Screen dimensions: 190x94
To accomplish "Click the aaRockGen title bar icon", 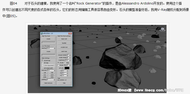I will coord(42,33).
